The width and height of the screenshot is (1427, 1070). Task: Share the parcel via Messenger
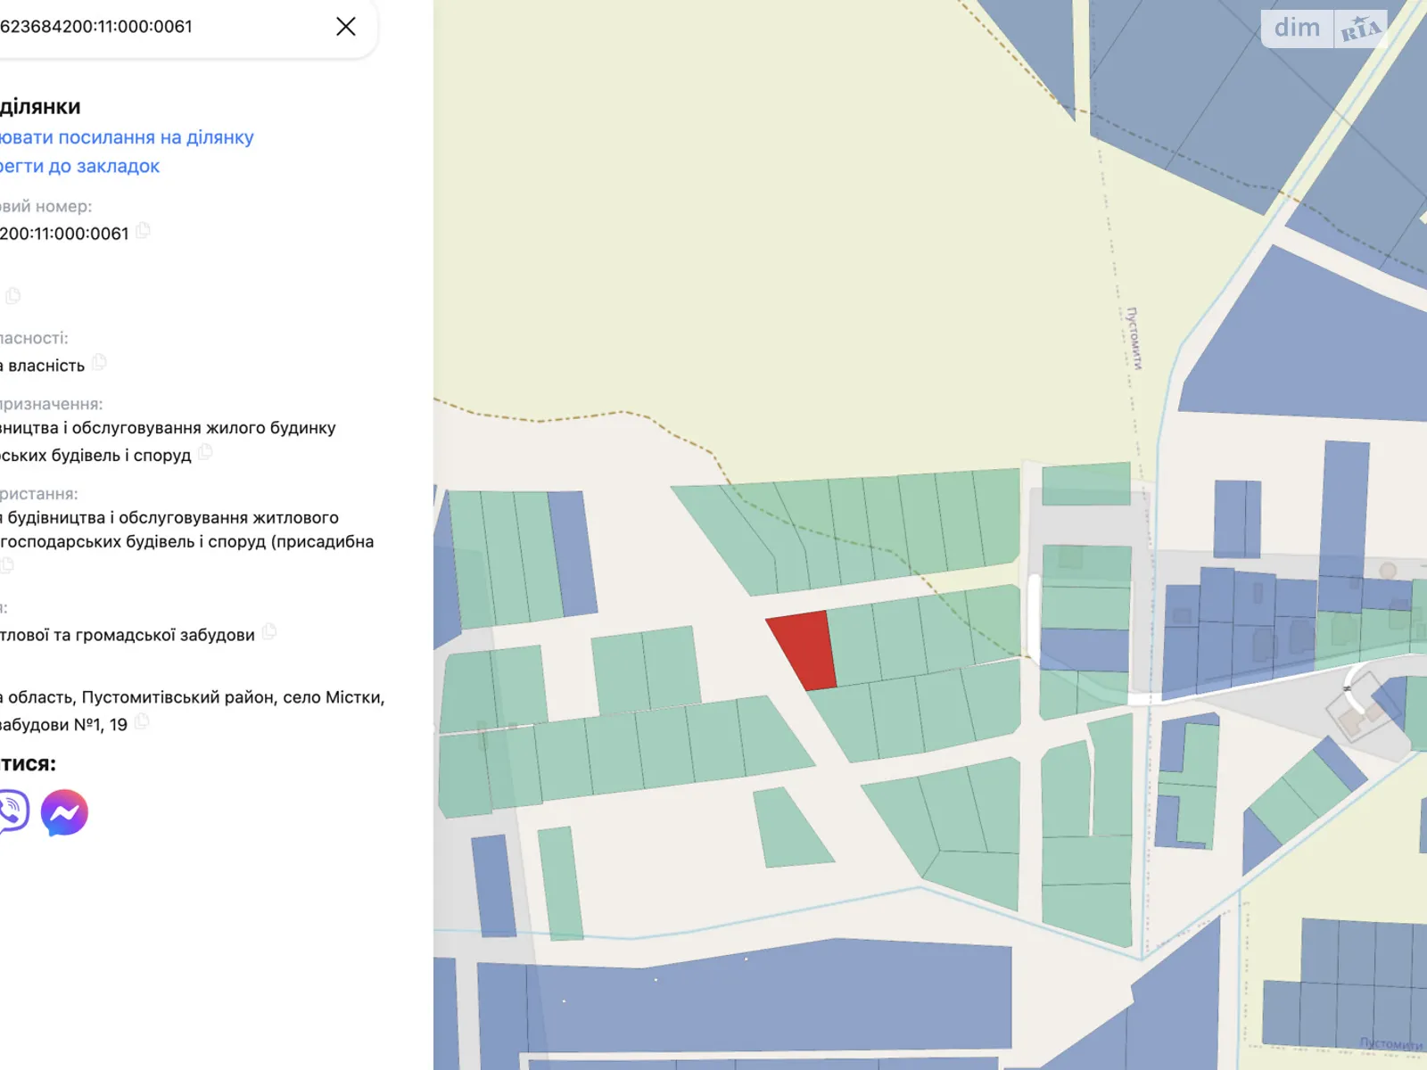tap(64, 812)
